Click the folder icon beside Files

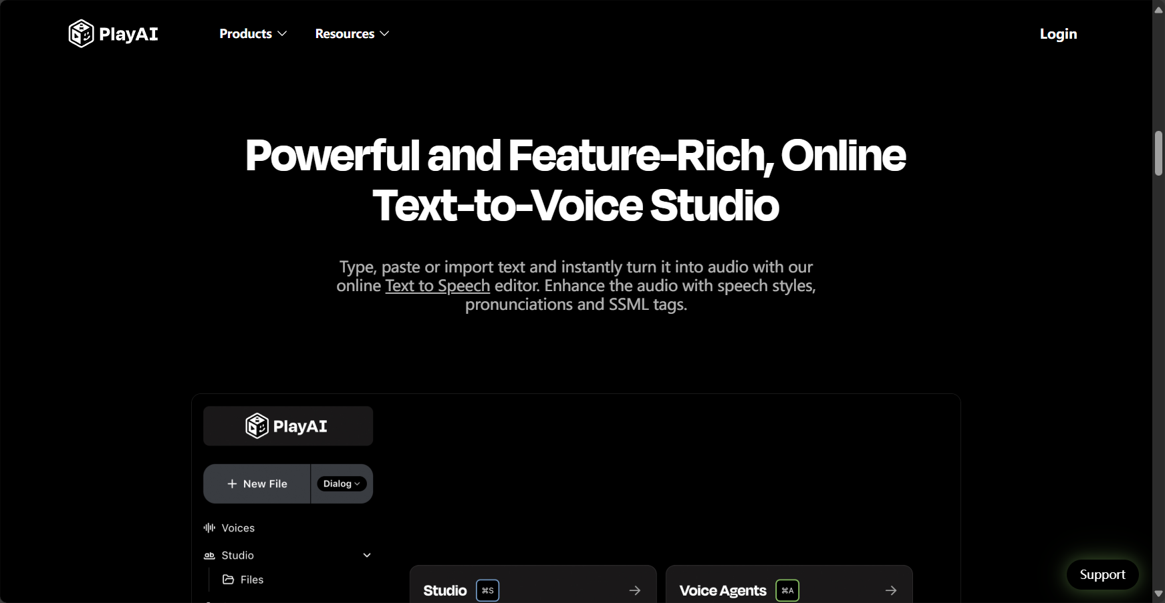click(x=228, y=580)
